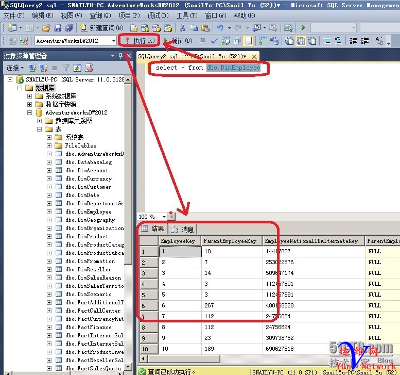400x375 pixels.
Task: Open the 工具(T) menu
Action: 187,15
